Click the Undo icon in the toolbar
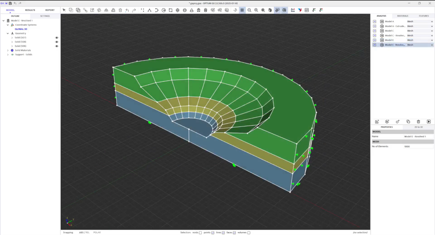435x235 pixels. click(127, 10)
